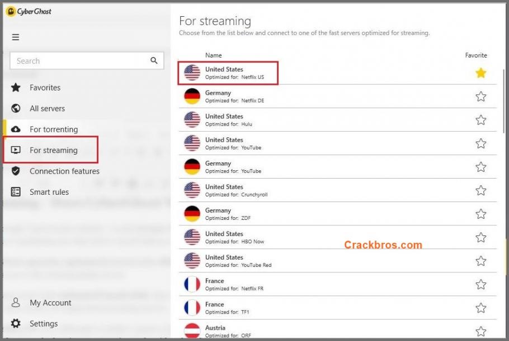Unfavorite the Netflix US server star

pyautogui.click(x=481, y=73)
